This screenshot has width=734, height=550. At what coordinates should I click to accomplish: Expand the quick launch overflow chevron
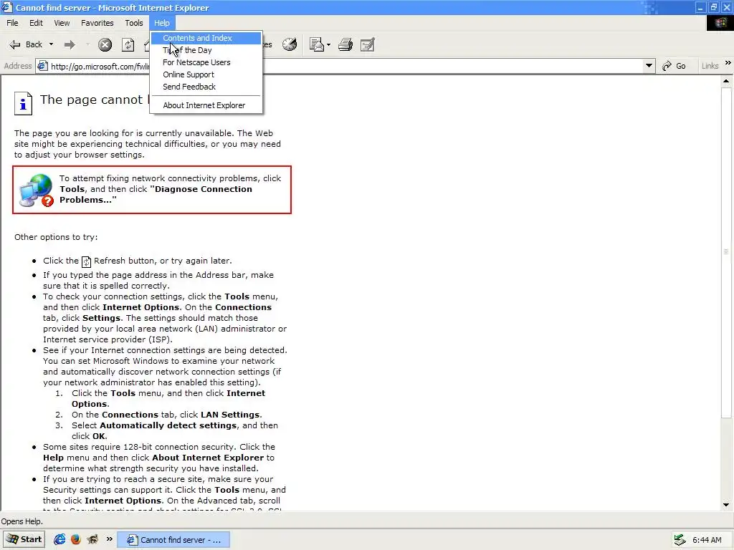[x=109, y=539]
